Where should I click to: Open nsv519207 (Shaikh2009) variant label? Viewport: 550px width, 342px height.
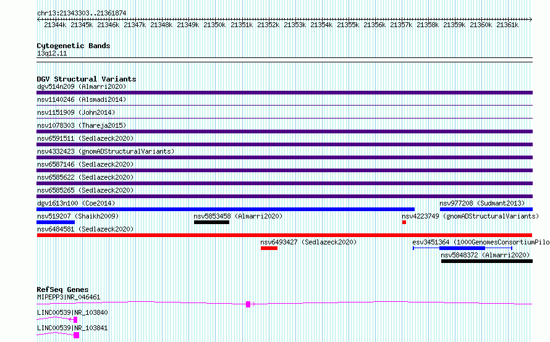coord(78,216)
